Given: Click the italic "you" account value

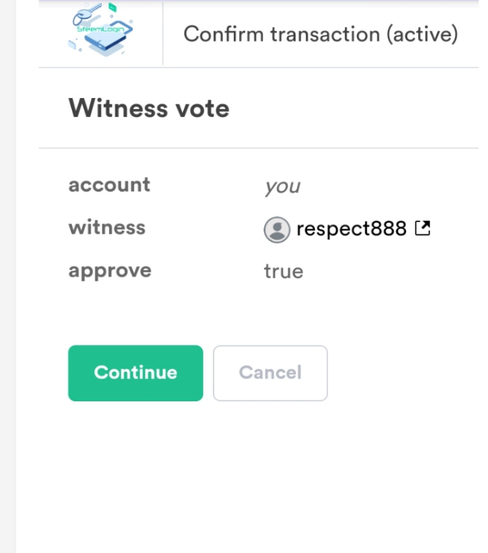Looking at the screenshot, I should [x=282, y=187].
